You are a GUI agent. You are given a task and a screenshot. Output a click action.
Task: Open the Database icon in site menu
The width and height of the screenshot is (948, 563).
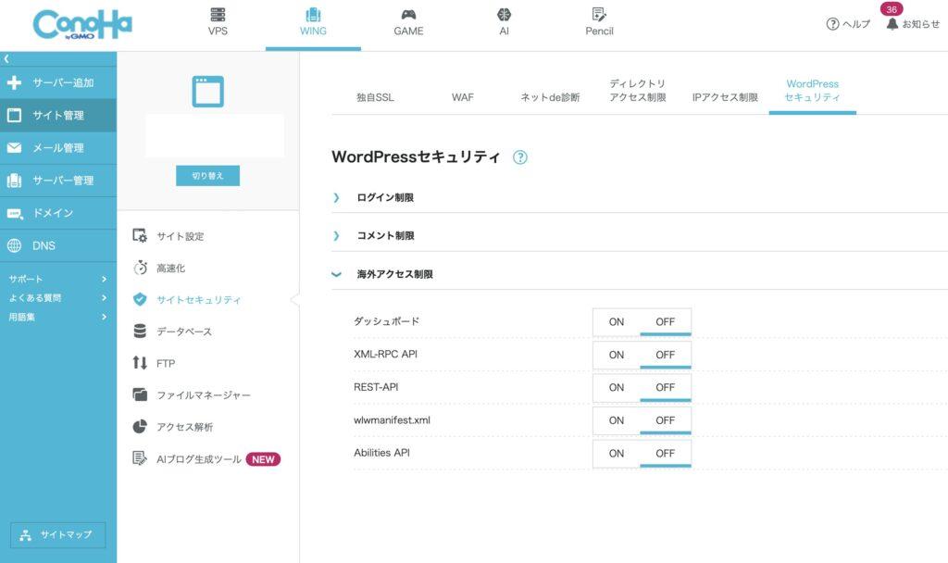click(140, 332)
